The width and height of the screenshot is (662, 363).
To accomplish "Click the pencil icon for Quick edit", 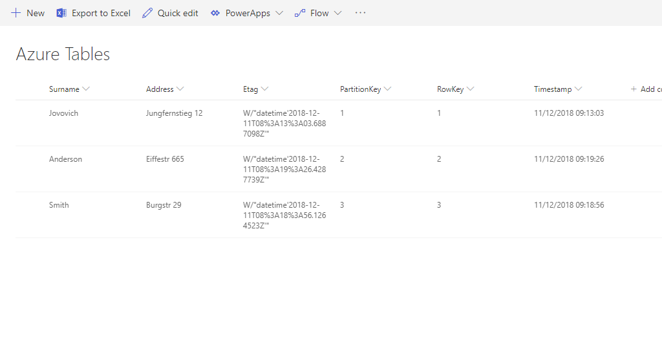I will [x=147, y=13].
